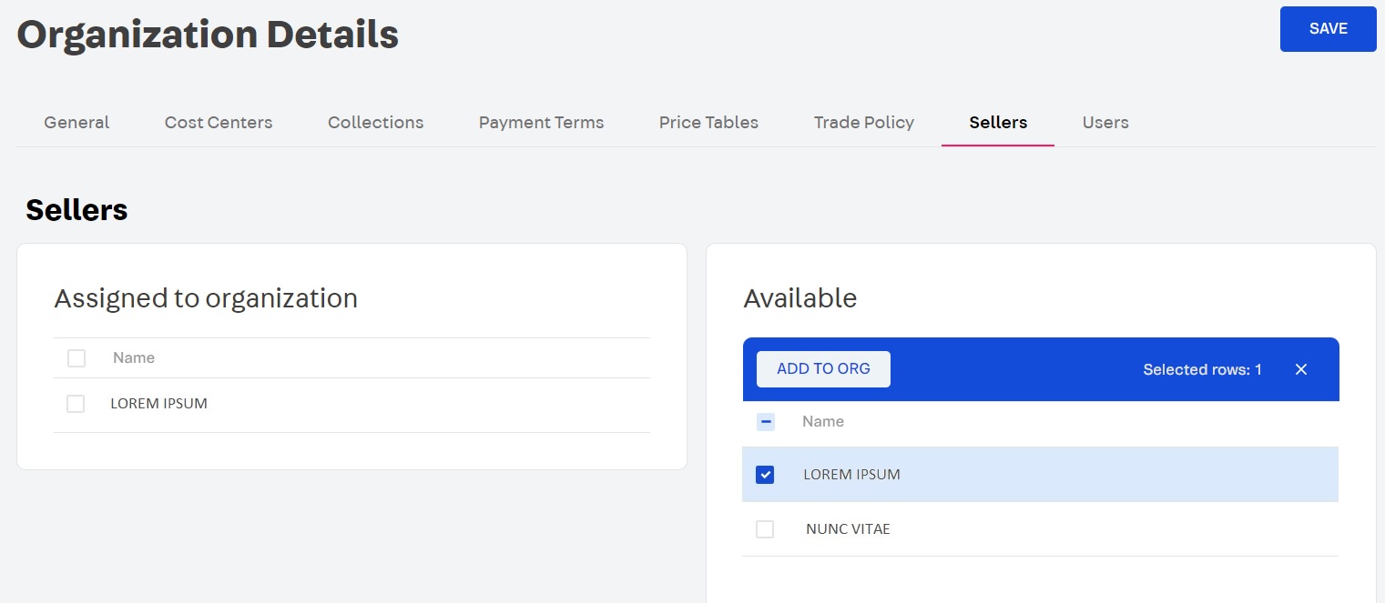Select the Price Tables tab
Screen dimensions: 1385x603
click(x=708, y=123)
